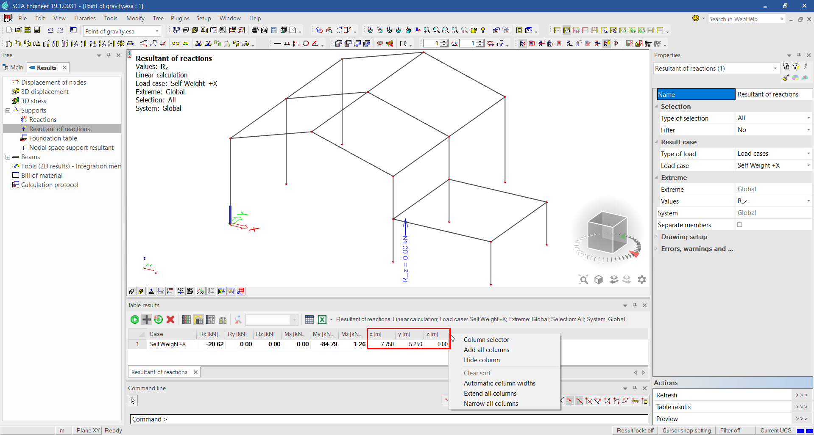Click the light bulb icon in toolbar
814x435 pixels.
point(483,30)
